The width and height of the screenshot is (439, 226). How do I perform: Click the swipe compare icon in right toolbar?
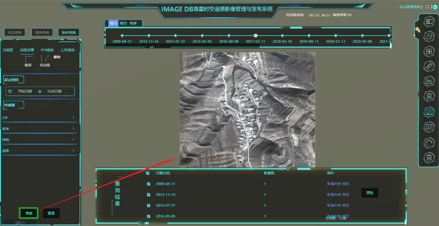429,21
